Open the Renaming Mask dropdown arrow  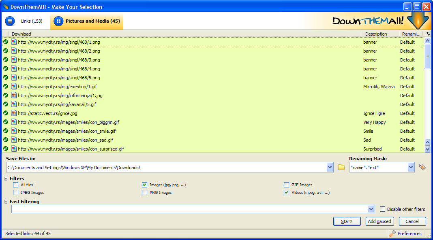click(411, 167)
